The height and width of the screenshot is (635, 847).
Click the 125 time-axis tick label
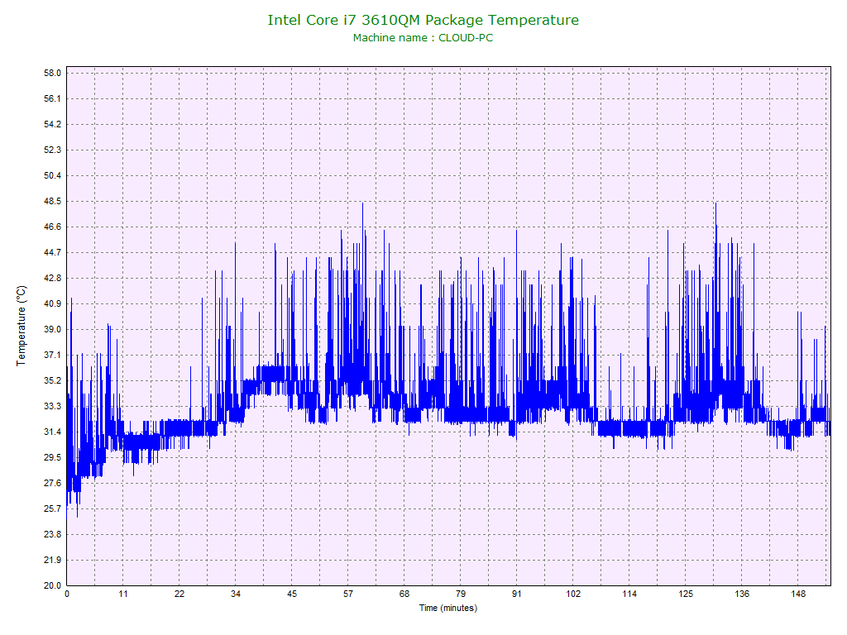686,594
